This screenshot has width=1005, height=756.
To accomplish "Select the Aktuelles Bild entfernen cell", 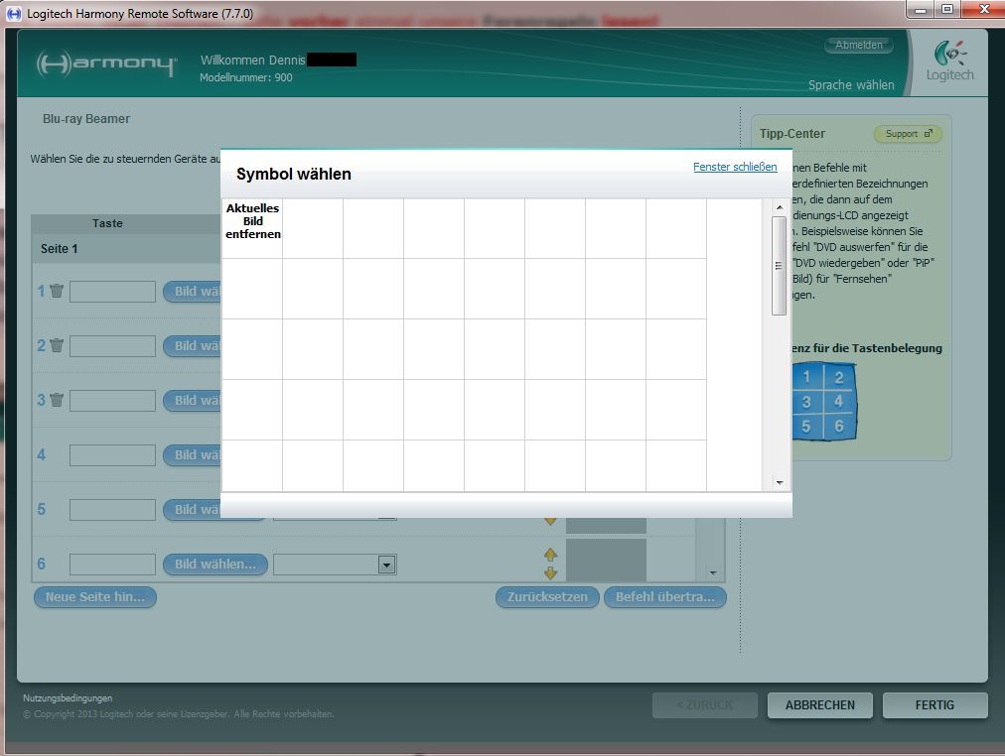I will [252, 228].
